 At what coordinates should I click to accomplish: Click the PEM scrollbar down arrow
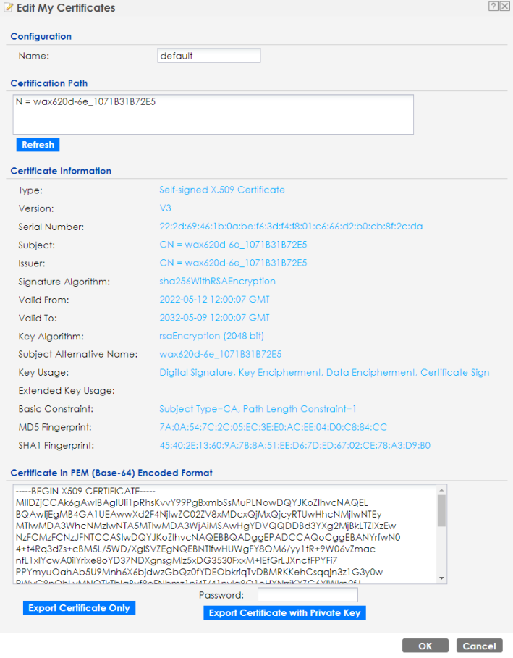click(x=441, y=577)
